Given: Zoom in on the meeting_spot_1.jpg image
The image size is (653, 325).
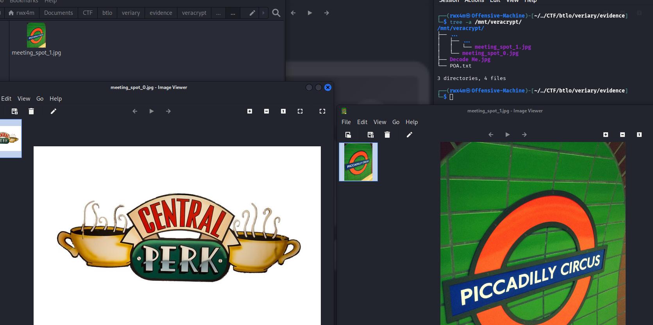Looking at the screenshot, I should [x=606, y=135].
